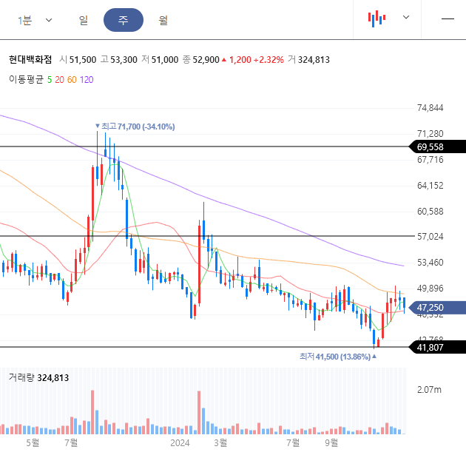Click the 57,024 horizontal line on chart
The height and width of the screenshot is (455, 466).
click(x=207, y=236)
